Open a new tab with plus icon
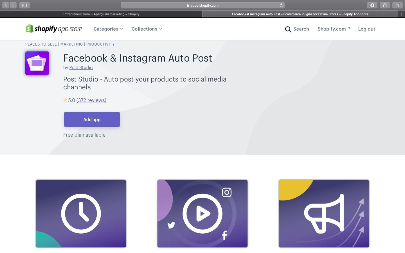Image resolution: width=405 pixels, height=253 pixels. point(401,14)
